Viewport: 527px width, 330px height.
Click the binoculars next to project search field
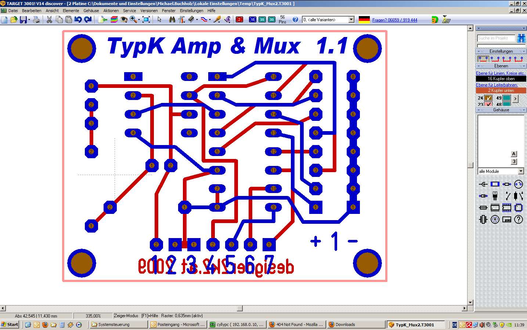pos(521,38)
